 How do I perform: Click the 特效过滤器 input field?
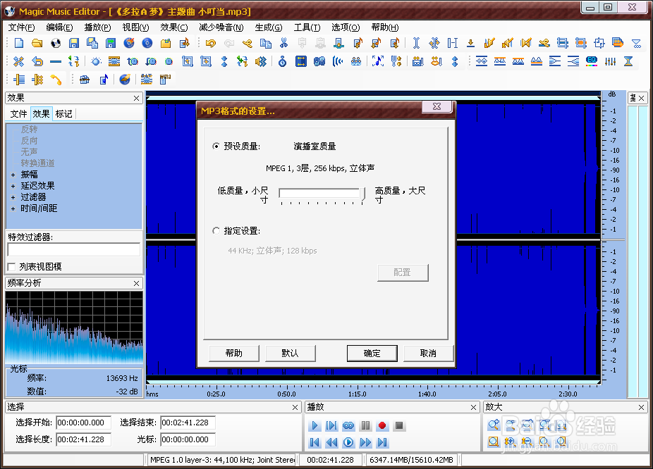point(74,249)
